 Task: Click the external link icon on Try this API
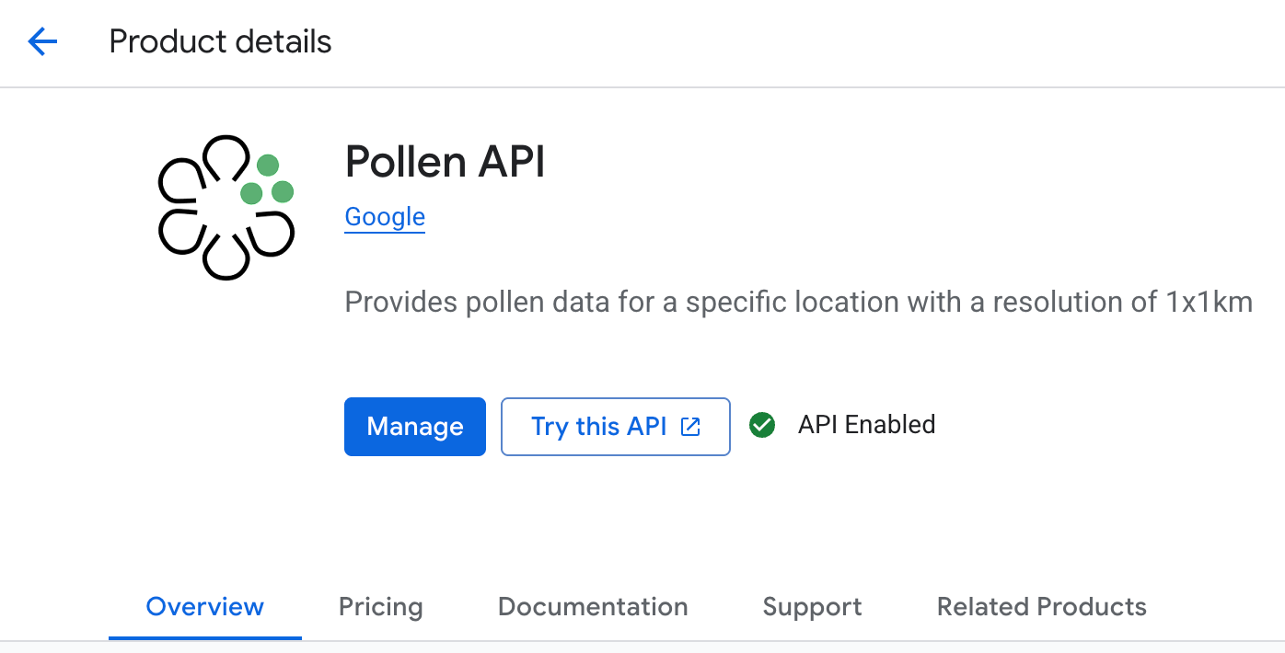point(690,427)
